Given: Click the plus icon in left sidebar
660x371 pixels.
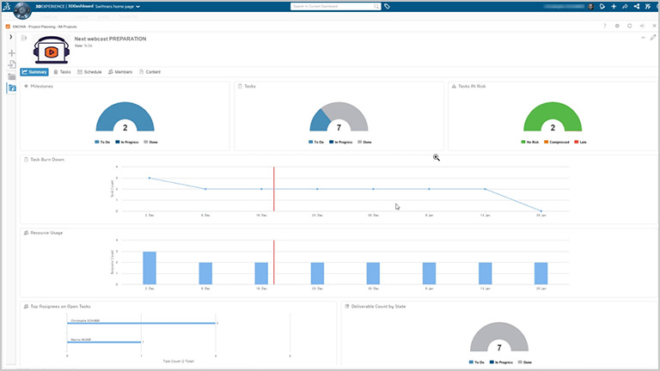Looking at the screenshot, I should click(12, 53).
